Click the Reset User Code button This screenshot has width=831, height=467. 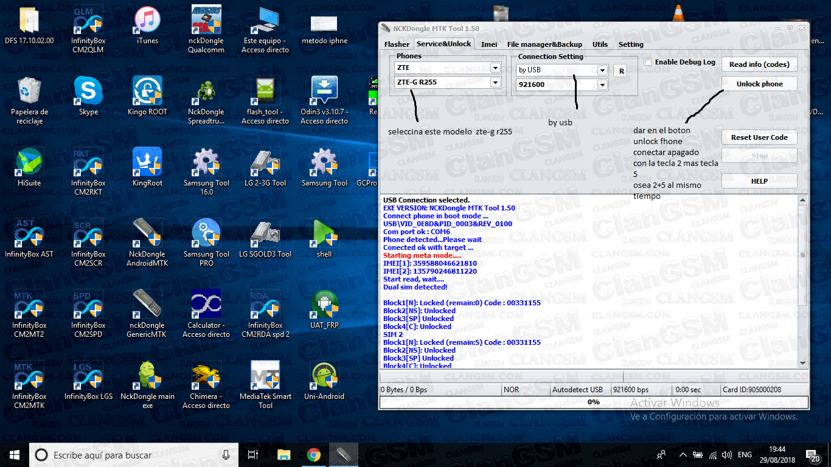tap(759, 137)
